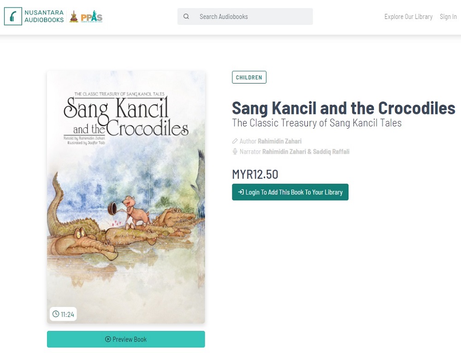
Task: Click the login arrow icon on the green button
Action: tap(241, 192)
